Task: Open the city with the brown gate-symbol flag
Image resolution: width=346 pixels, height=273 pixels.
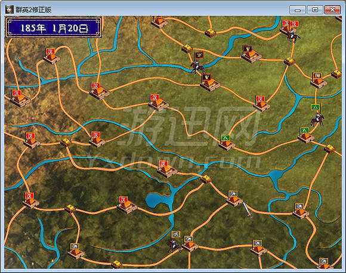Action: (318, 80)
